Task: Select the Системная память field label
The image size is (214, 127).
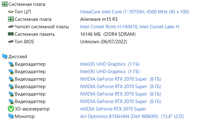Action: click(35, 34)
